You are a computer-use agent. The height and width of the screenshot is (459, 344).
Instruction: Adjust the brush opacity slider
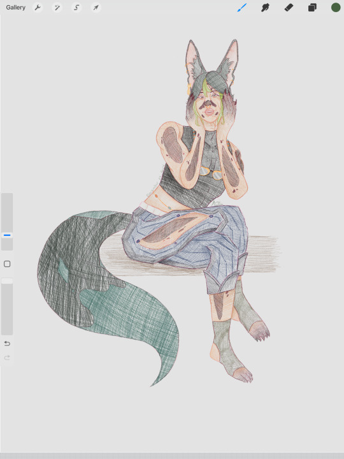(x=7, y=306)
